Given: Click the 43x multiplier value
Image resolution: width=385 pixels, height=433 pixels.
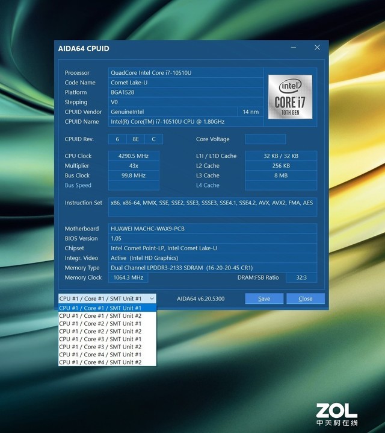Looking at the screenshot, I should [134, 166].
